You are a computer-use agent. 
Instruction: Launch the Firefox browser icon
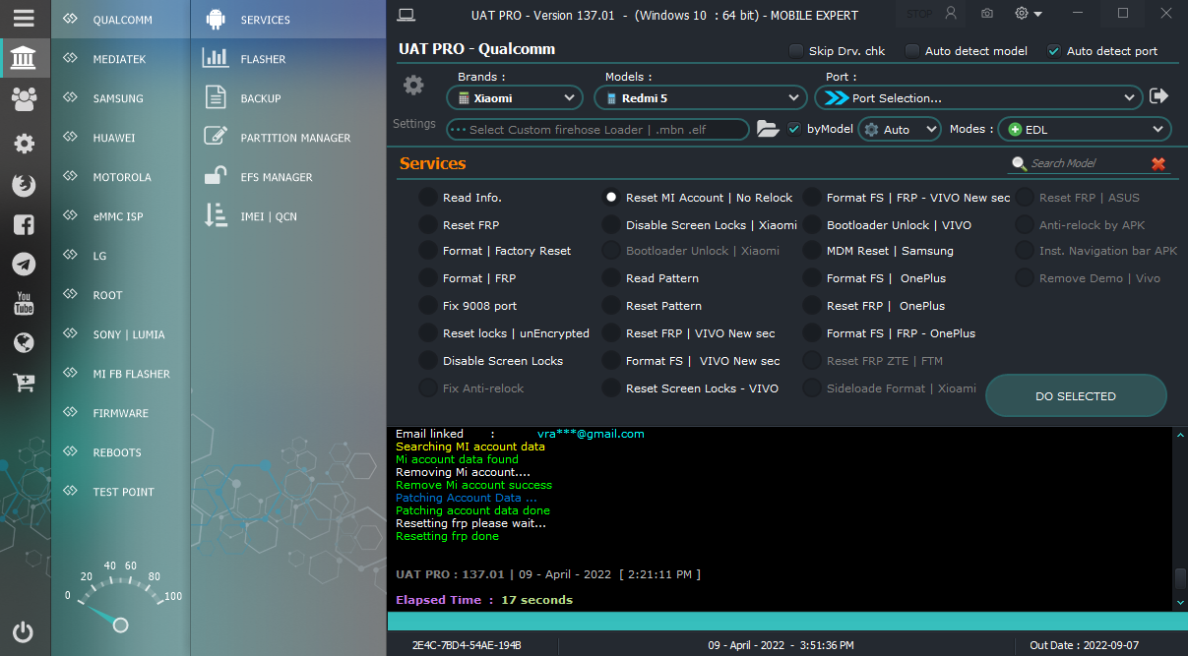[24, 184]
